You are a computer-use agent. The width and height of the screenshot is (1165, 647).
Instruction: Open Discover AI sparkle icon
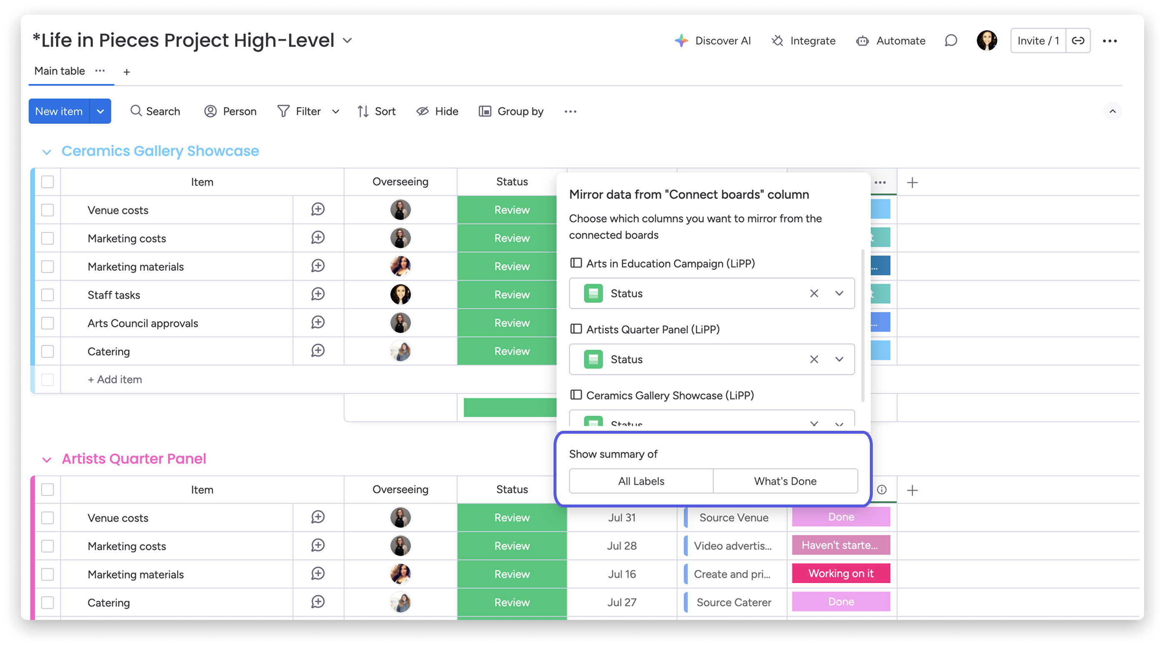(x=681, y=41)
